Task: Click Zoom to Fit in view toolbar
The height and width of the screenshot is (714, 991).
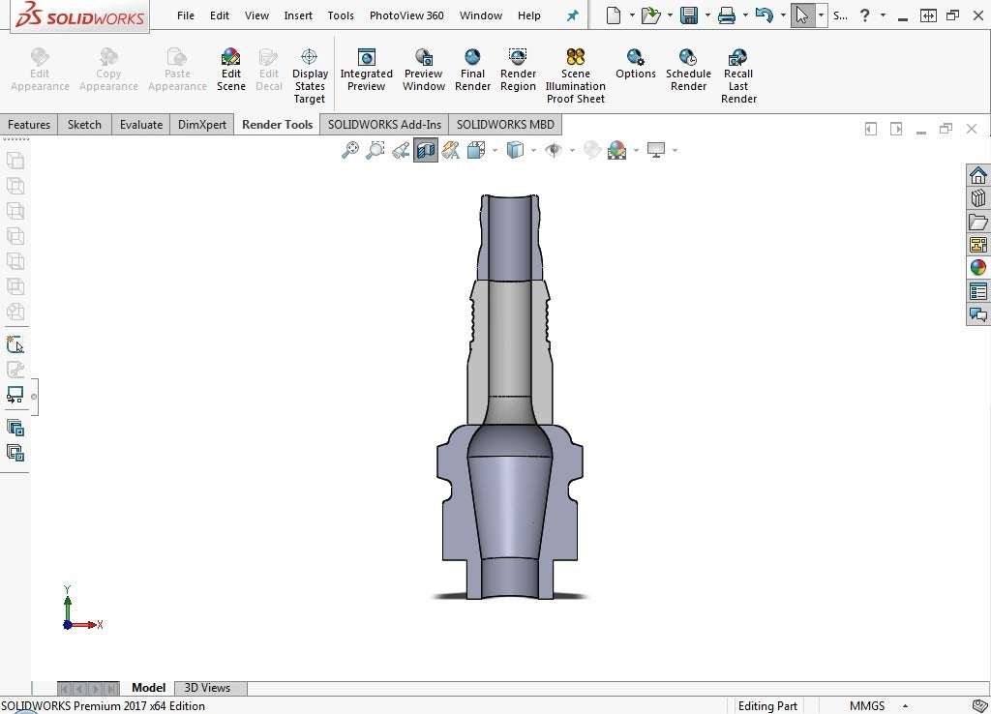Action: (350, 150)
